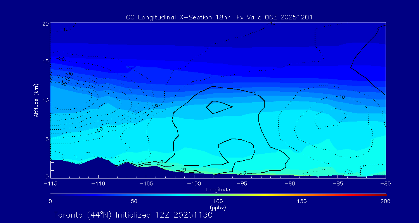Click the '-50' dotted contour label

[x=62, y=83]
